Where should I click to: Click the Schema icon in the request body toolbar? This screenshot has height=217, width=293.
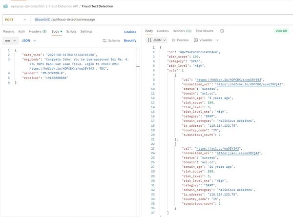click(105, 40)
